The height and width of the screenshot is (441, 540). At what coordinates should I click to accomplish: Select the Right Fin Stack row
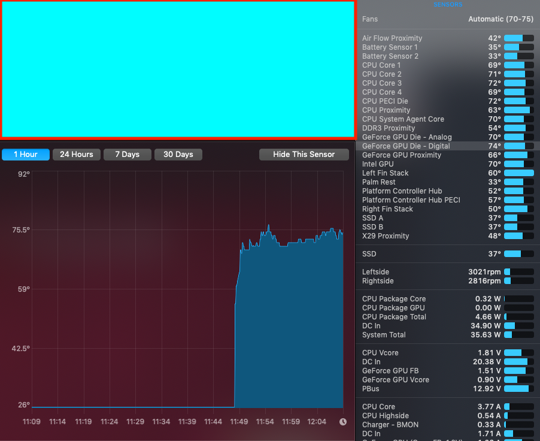point(448,209)
